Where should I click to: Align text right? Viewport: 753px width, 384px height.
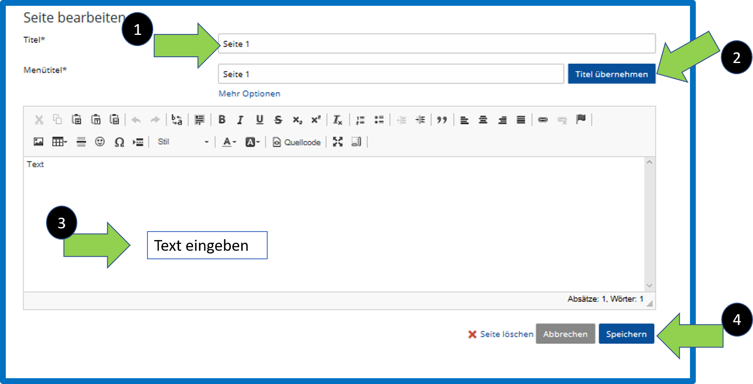[502, 120]
